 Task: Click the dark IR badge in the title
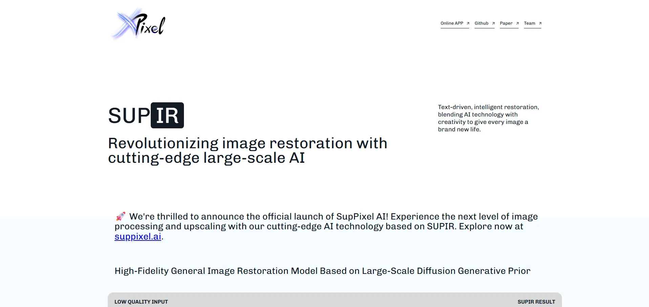pos(167,116)
